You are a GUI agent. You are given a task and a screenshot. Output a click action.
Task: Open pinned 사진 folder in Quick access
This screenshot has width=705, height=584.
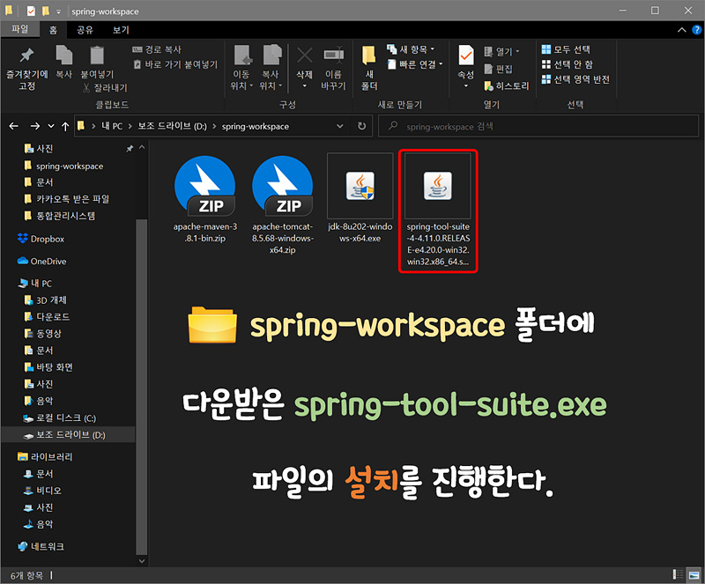[x=41, y=148]
